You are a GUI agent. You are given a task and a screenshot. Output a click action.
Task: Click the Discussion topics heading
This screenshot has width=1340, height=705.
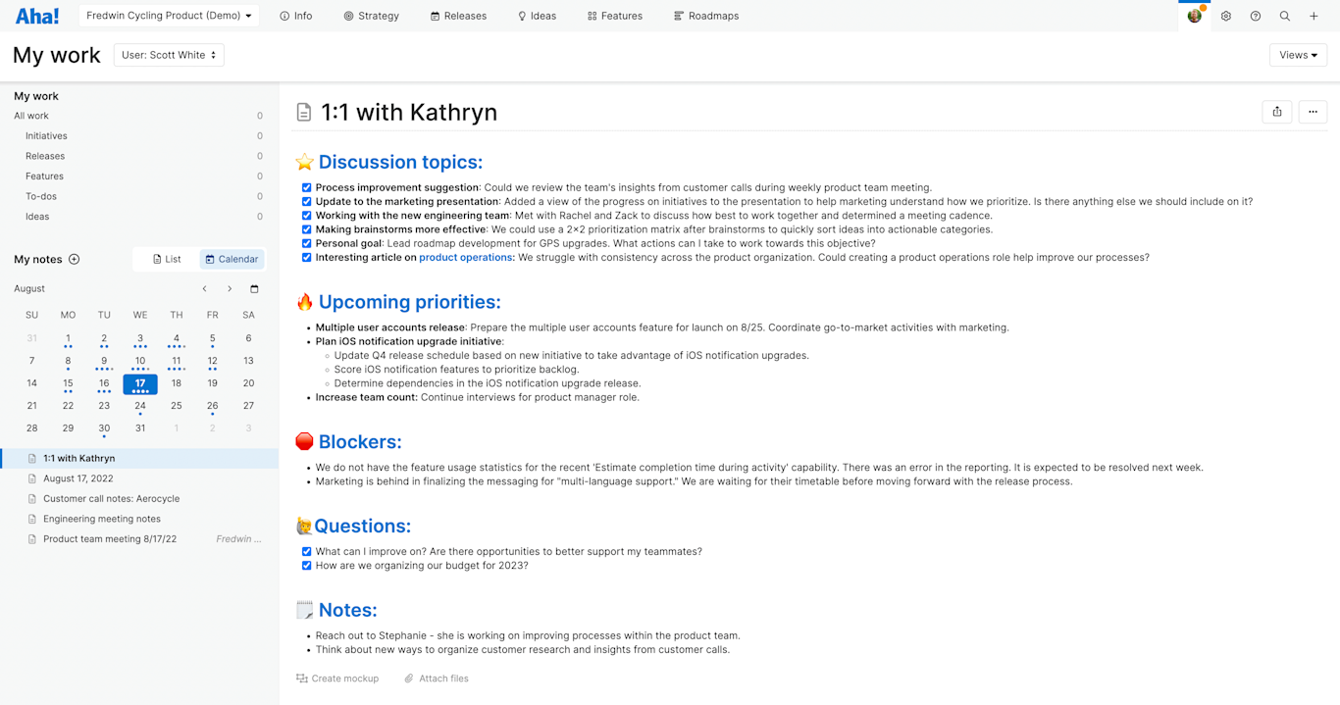coord(400,163)
